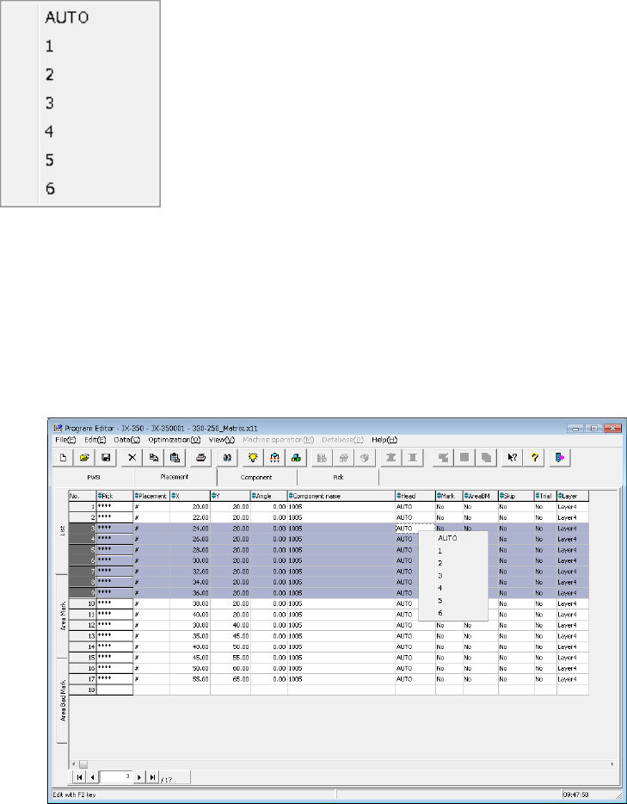Sort by the Pick column header
The image size is (627, 804).
click(114, 496)
